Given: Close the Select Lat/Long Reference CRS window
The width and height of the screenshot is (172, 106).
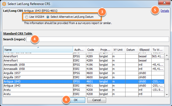Looking at the screenshot, I should pos(164,3).
